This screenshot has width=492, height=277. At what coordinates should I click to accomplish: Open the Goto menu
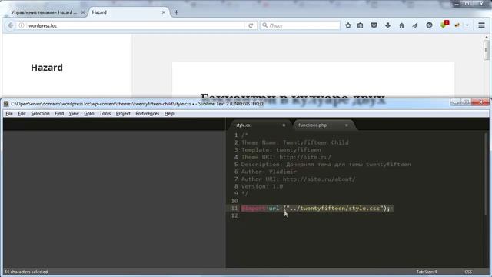tap(89, 114)
